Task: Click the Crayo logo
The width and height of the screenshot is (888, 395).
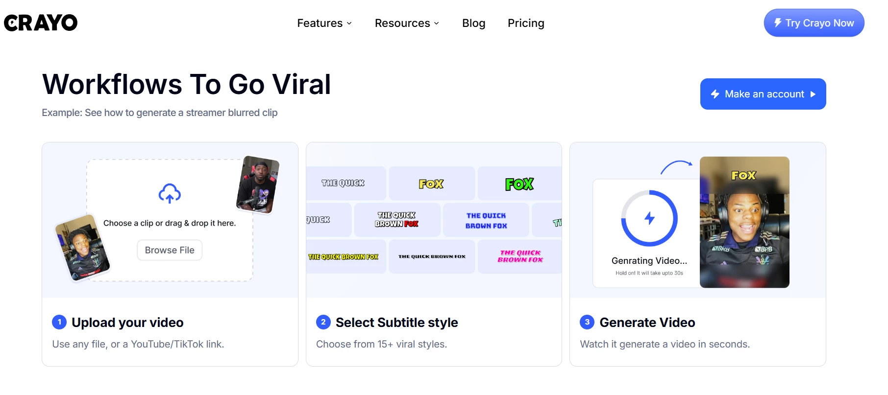Action: (x=41, y=23)
